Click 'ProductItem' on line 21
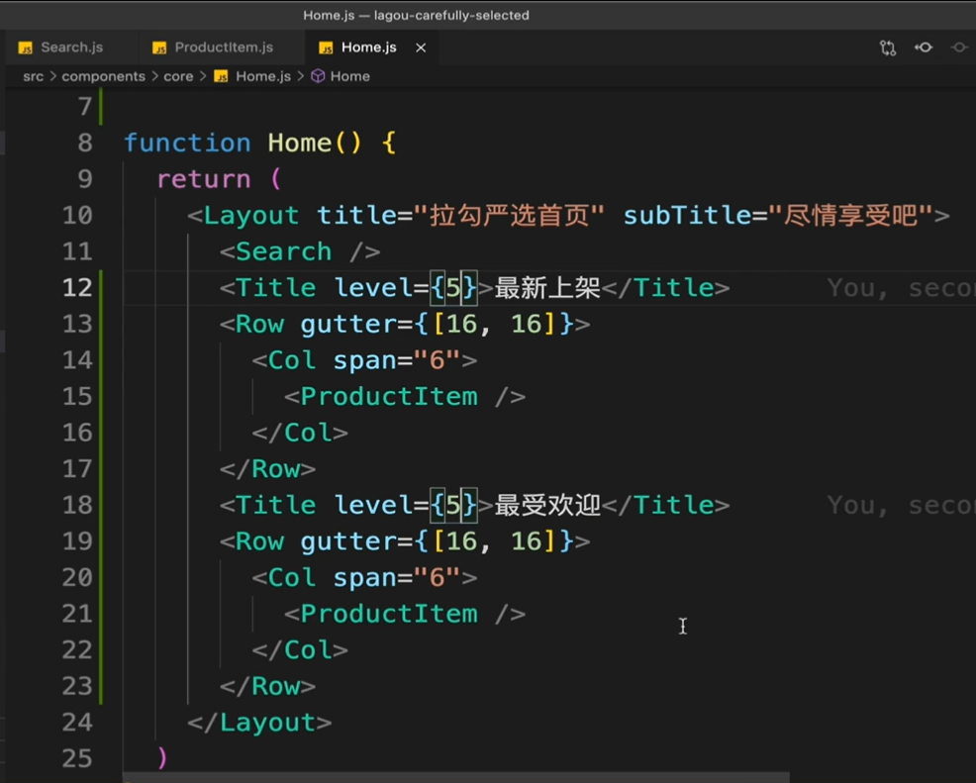This screenshot has width=976, height=783. tap(389, 614)
